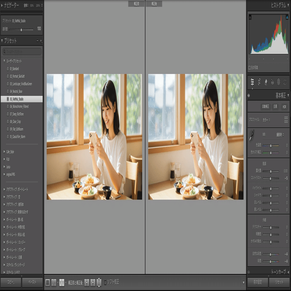Click the R|A reference view icon

click(54, 282)
